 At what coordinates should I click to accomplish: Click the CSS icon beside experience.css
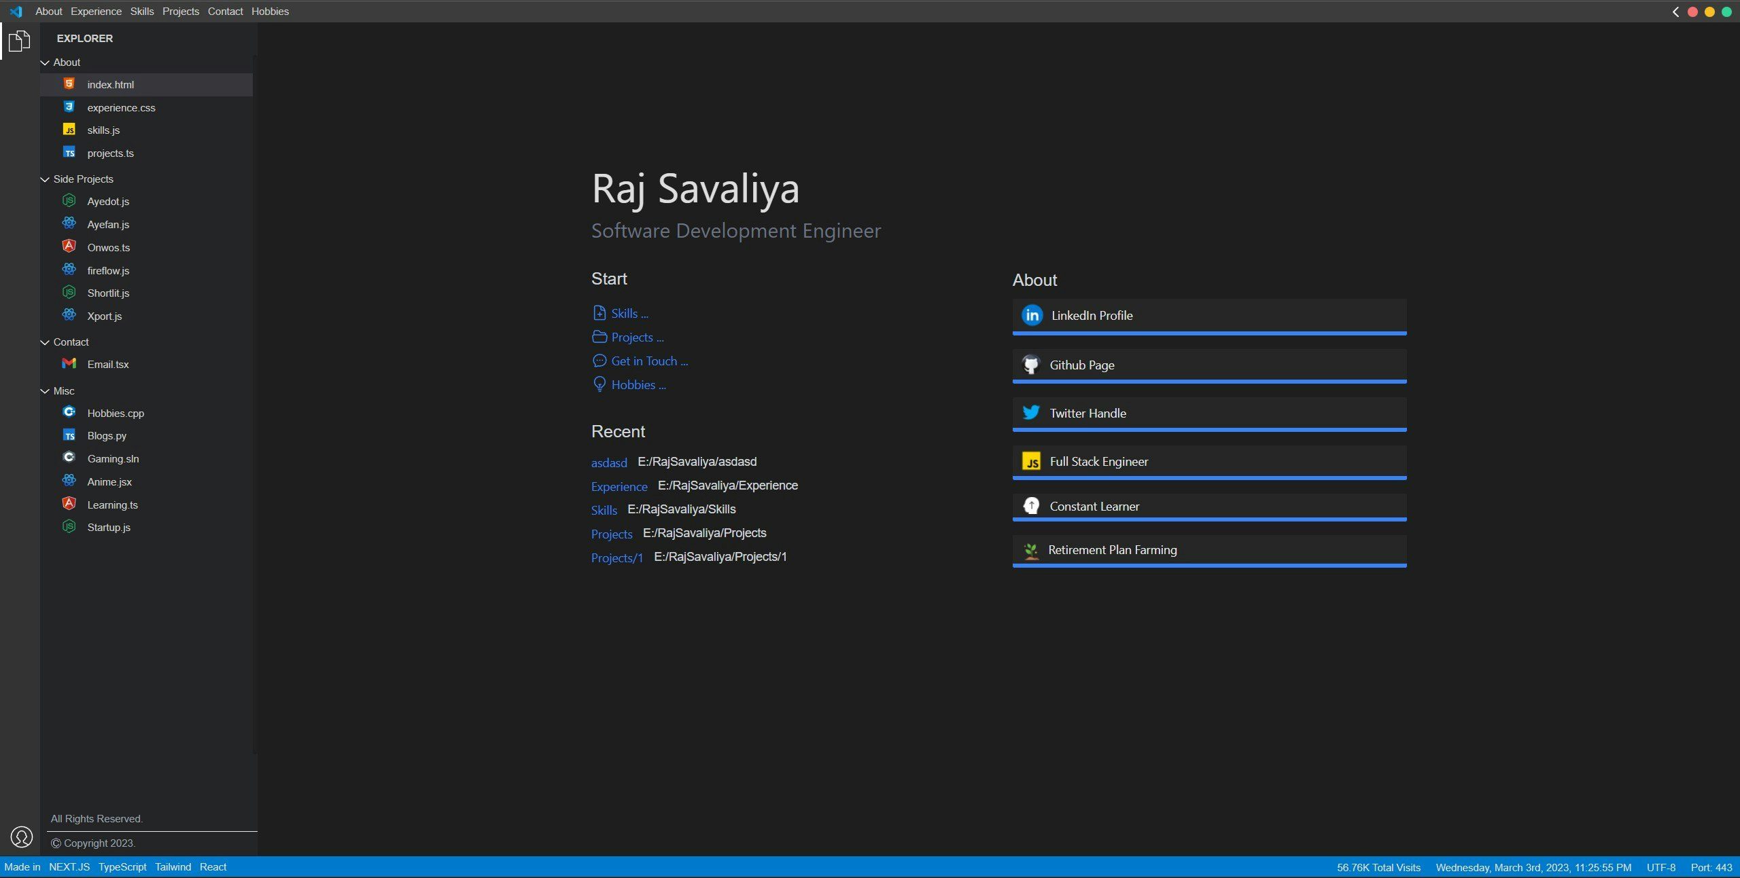69,107
